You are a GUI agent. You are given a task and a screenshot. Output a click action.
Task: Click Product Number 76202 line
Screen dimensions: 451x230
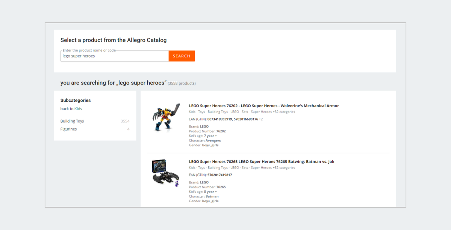(x=207, y=131)
